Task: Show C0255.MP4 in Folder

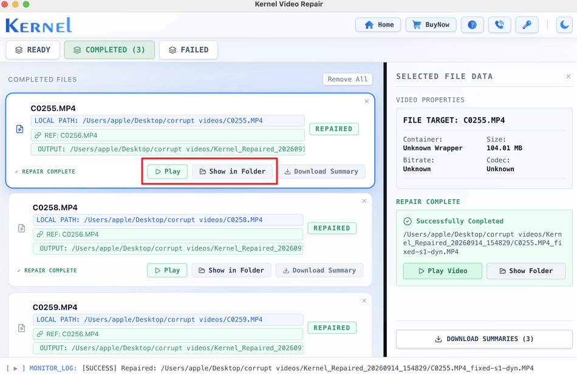Action: [x=232, y=171]
